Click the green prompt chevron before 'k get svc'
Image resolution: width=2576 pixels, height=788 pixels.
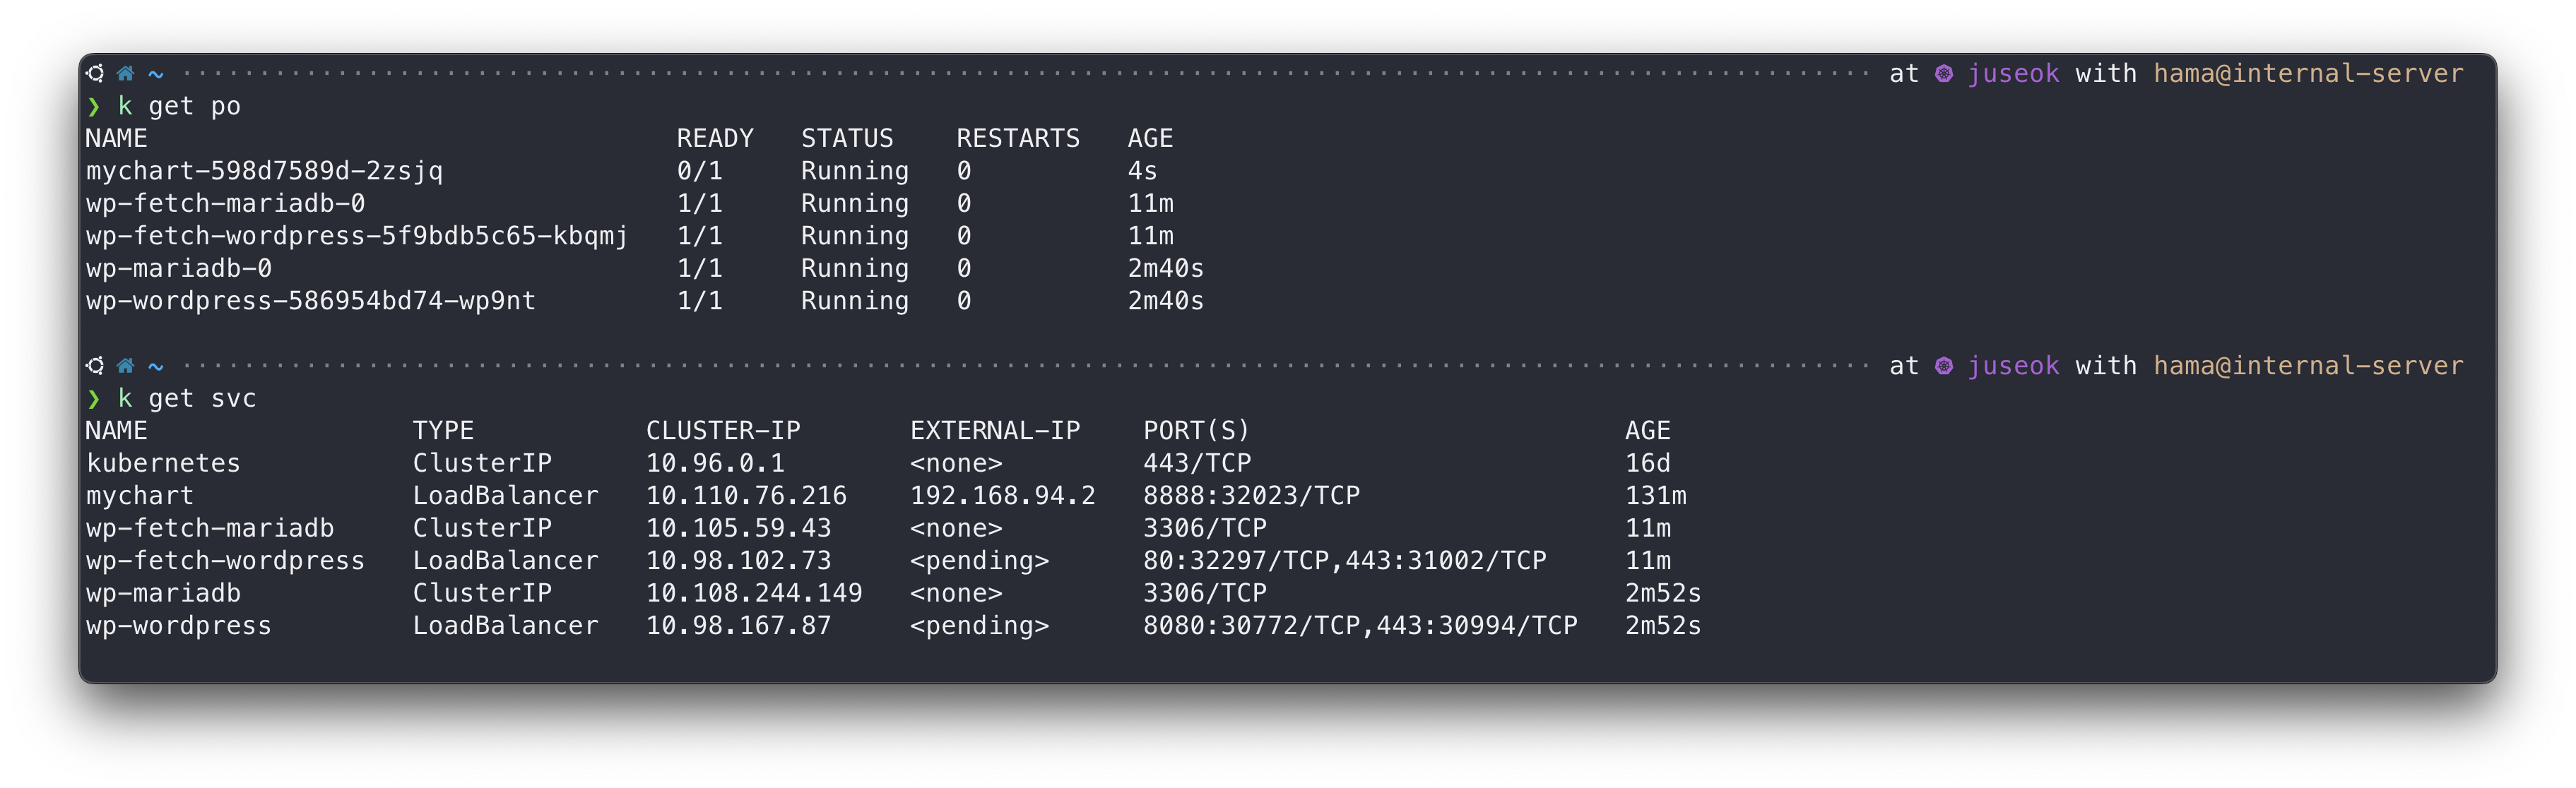94,399
